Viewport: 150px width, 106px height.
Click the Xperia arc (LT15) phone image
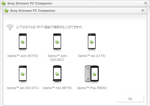[x=92, y=42]
